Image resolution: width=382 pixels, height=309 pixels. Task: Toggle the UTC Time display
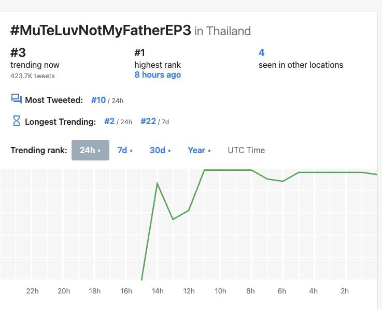tap(246, 150)
